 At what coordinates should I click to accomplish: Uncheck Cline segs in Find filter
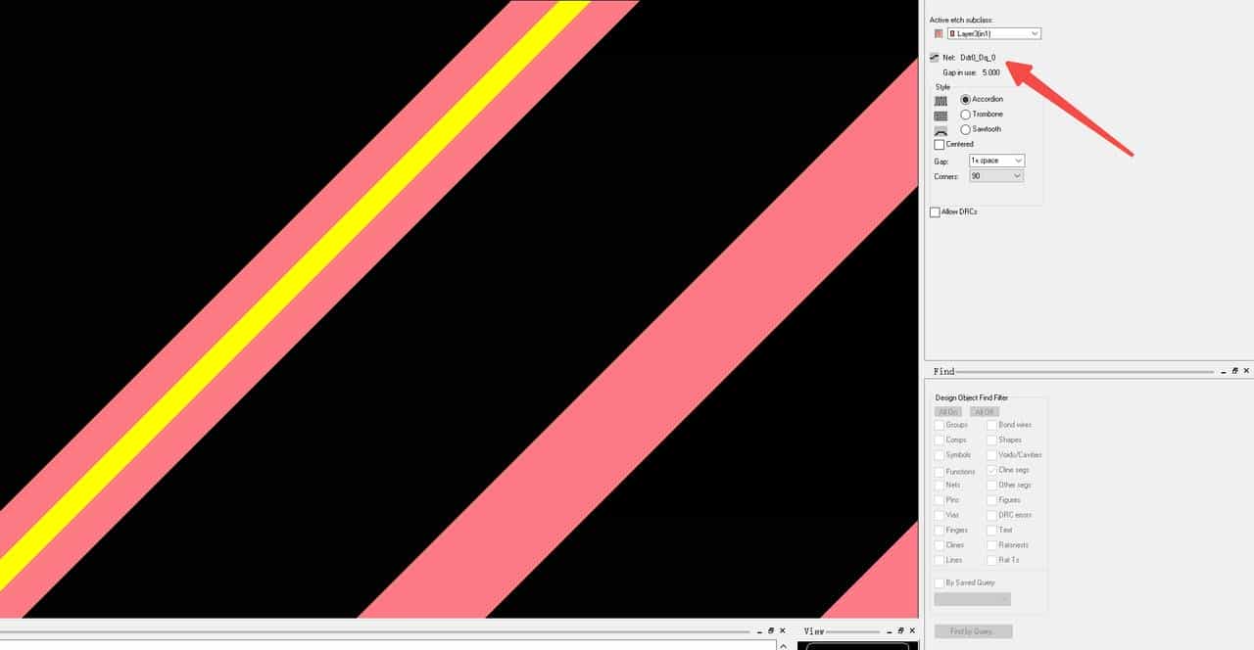[992, 470]
